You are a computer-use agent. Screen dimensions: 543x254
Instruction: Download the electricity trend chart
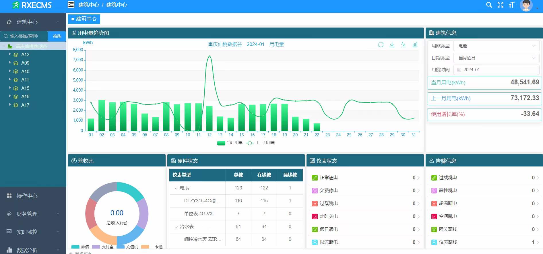point(392,45)
